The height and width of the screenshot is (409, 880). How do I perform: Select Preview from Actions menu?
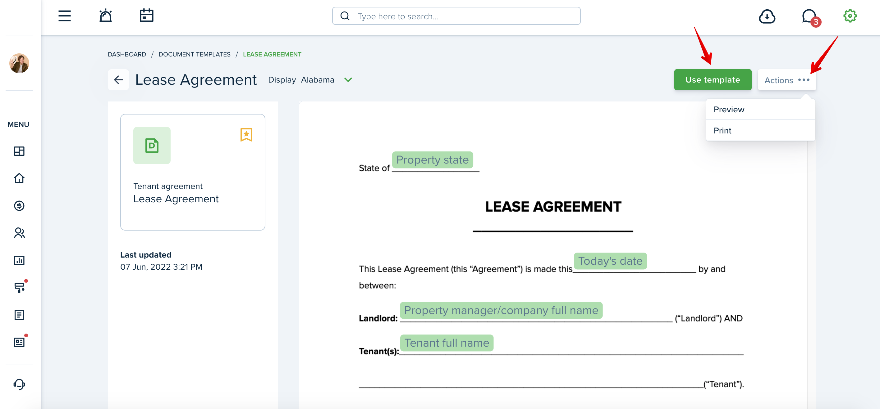pyautogui.click(x=760, y=110)
